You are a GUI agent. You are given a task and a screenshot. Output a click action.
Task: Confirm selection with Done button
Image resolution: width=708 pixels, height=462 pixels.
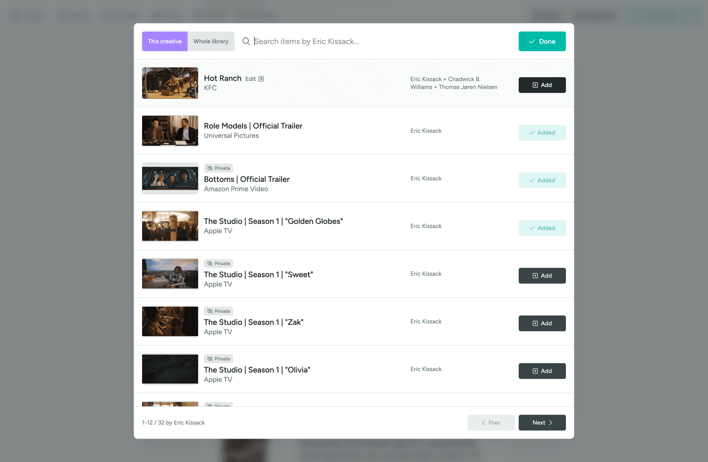pyautogui.click(x=542, y=41)
